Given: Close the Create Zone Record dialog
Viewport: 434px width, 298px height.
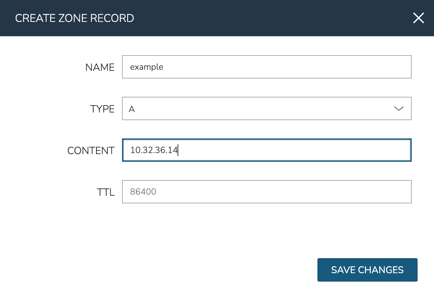Looking at the screenshot, I should pos(418,18).
